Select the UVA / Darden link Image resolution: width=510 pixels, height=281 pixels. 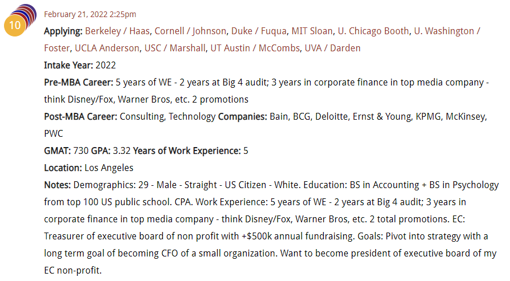[332, 48]
